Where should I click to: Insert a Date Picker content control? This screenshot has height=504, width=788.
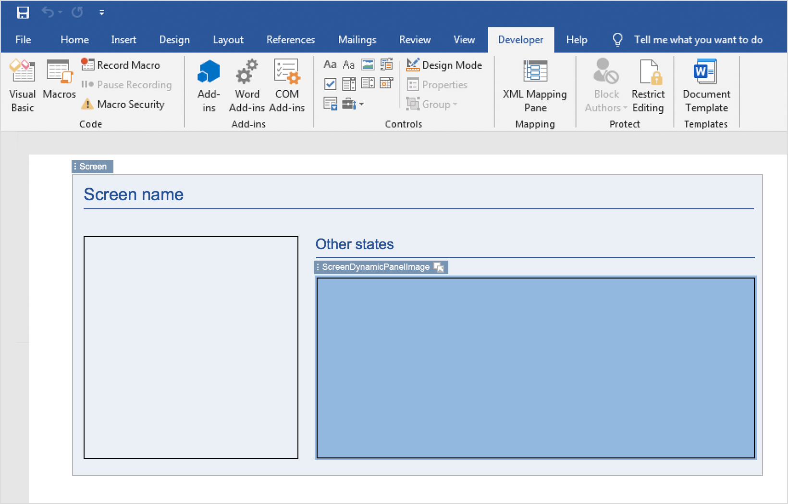[x=387, y=84]
